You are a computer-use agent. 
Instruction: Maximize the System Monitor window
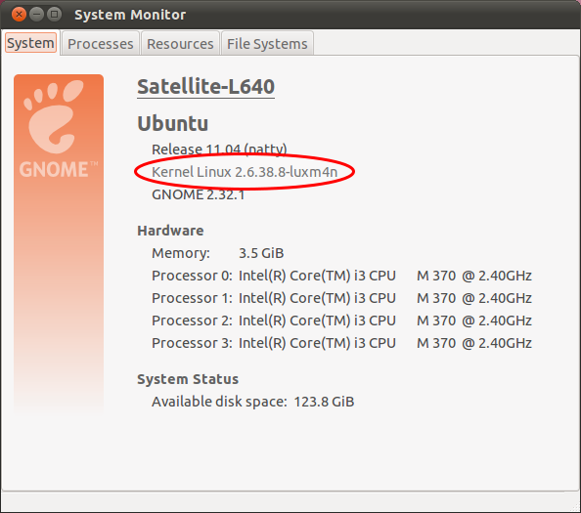coord(55,15)
